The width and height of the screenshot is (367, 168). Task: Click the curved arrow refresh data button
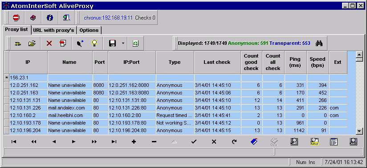[x=234, y=142]
